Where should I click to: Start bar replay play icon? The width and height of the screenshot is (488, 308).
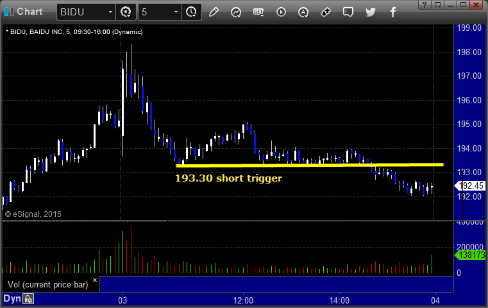coord(281,12)
